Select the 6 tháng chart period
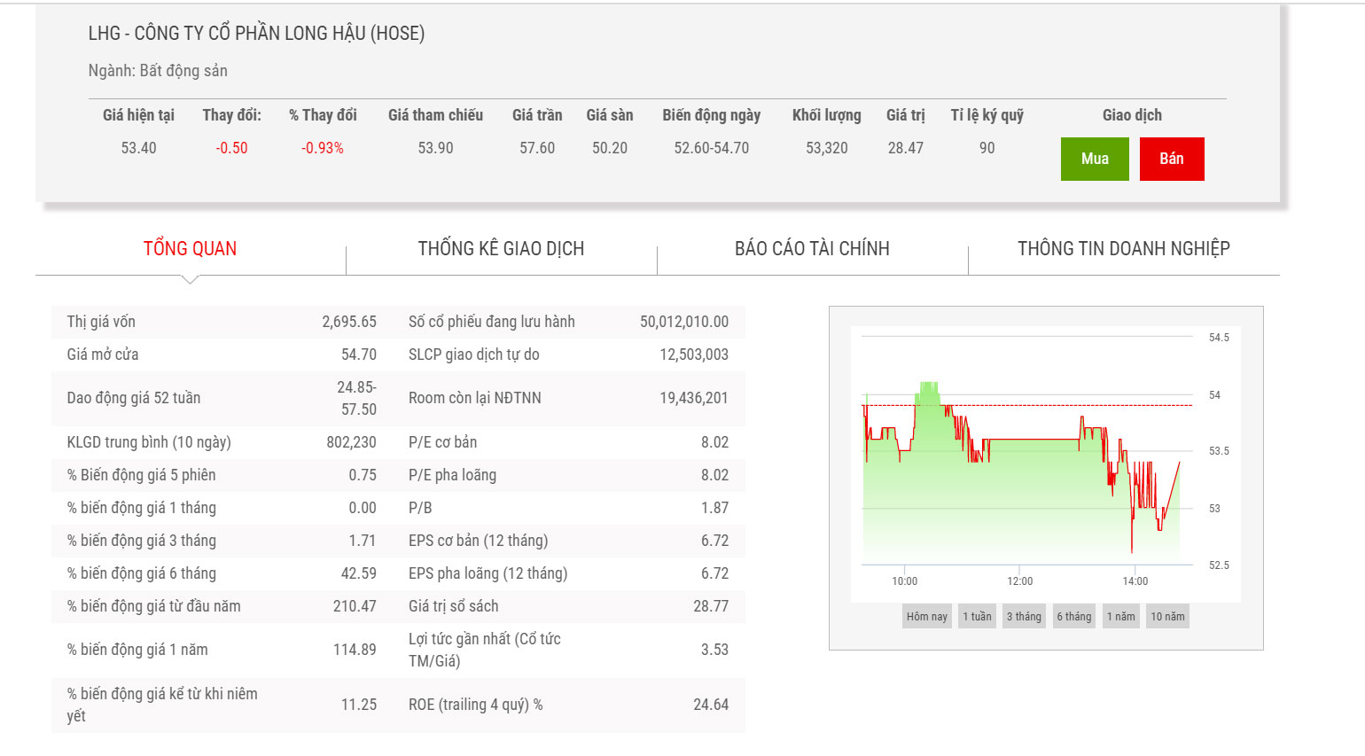Screen dimensions: 1365x756 pyautogui.click(x=1073, y=617)
